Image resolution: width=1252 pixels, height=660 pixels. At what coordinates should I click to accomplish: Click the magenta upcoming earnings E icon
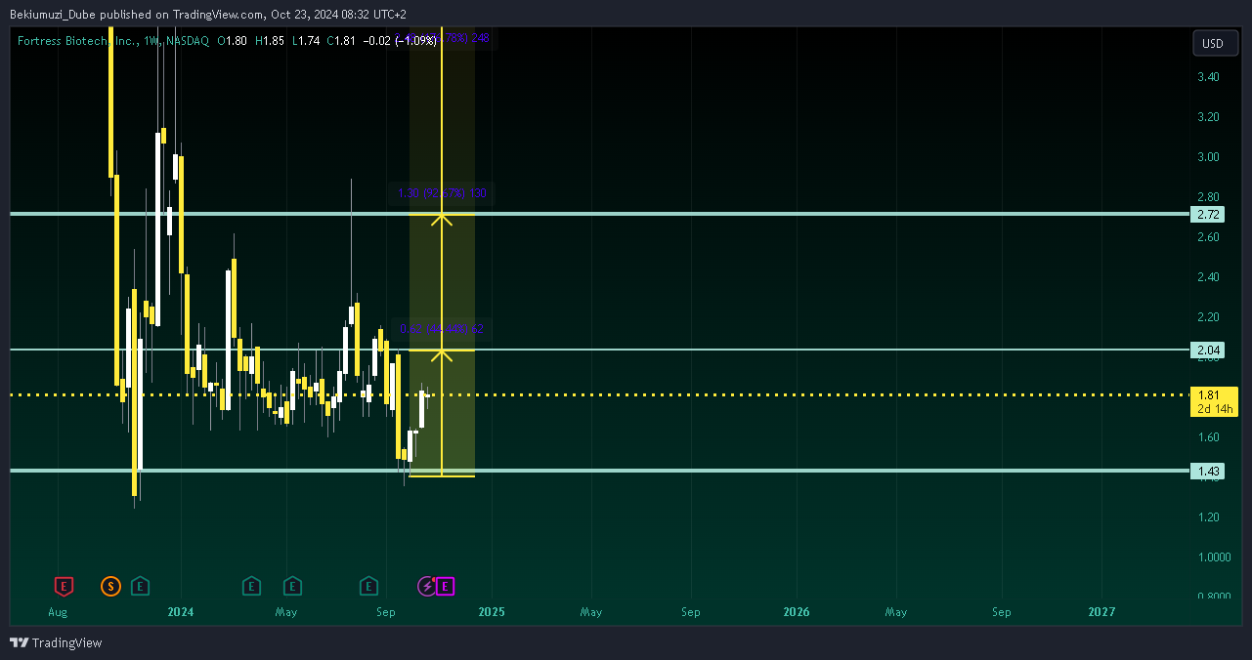pyautogui.click(x=446, y=586)
